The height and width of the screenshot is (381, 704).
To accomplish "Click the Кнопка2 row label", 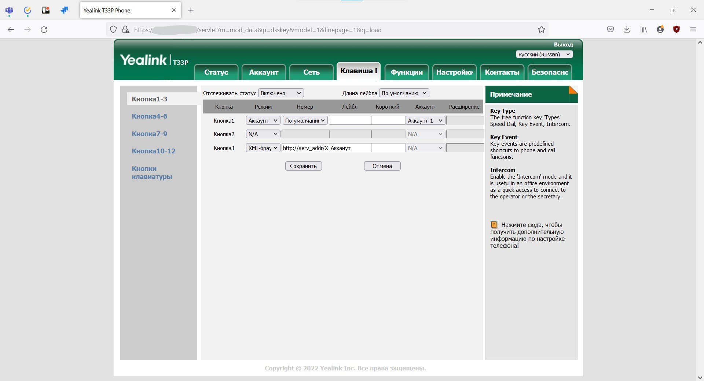I will click(224, 134).
